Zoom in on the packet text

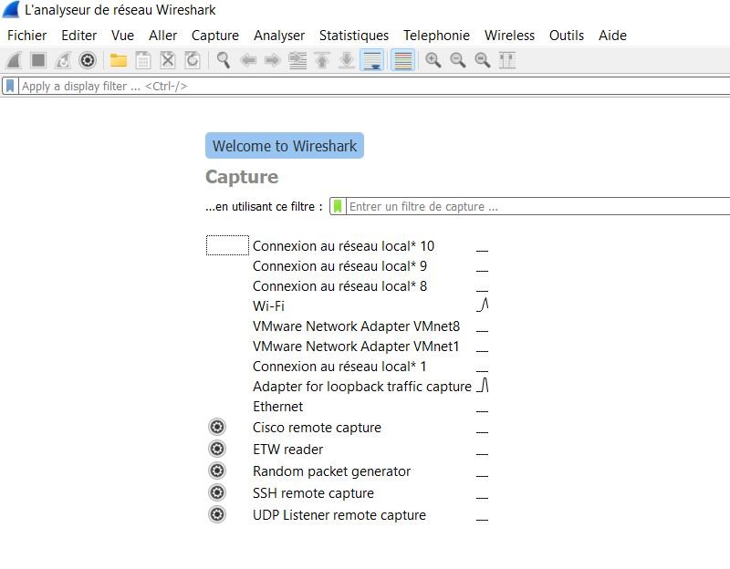pyautogui.click(x=433, y=60)
